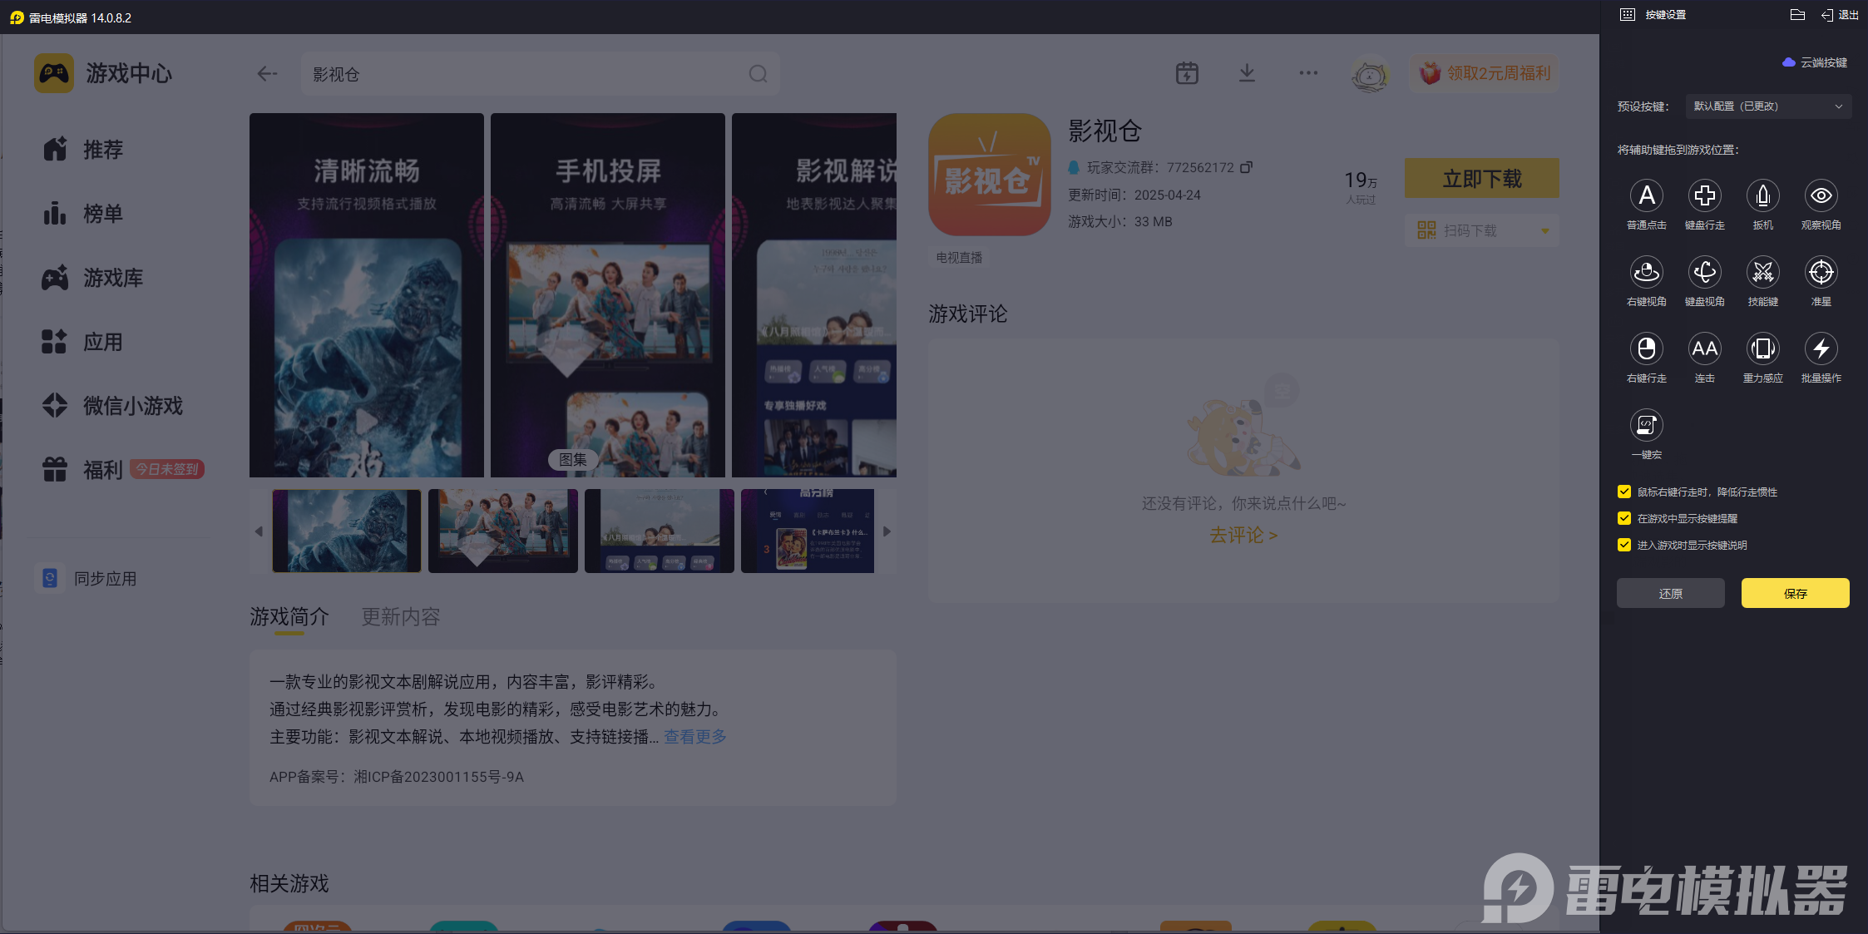Show previous screenshot thumbnails
1868x934 pixels.
click(259, 531)
